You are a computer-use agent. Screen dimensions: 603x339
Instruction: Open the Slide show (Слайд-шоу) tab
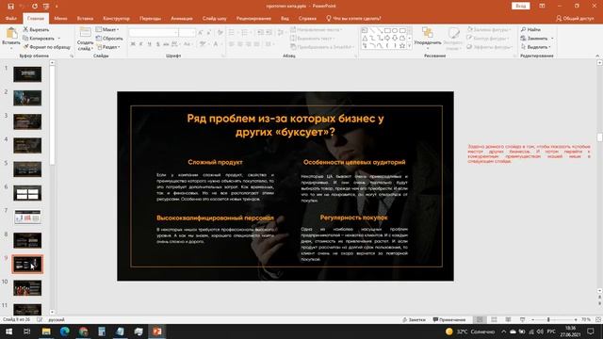click(214, 18)
